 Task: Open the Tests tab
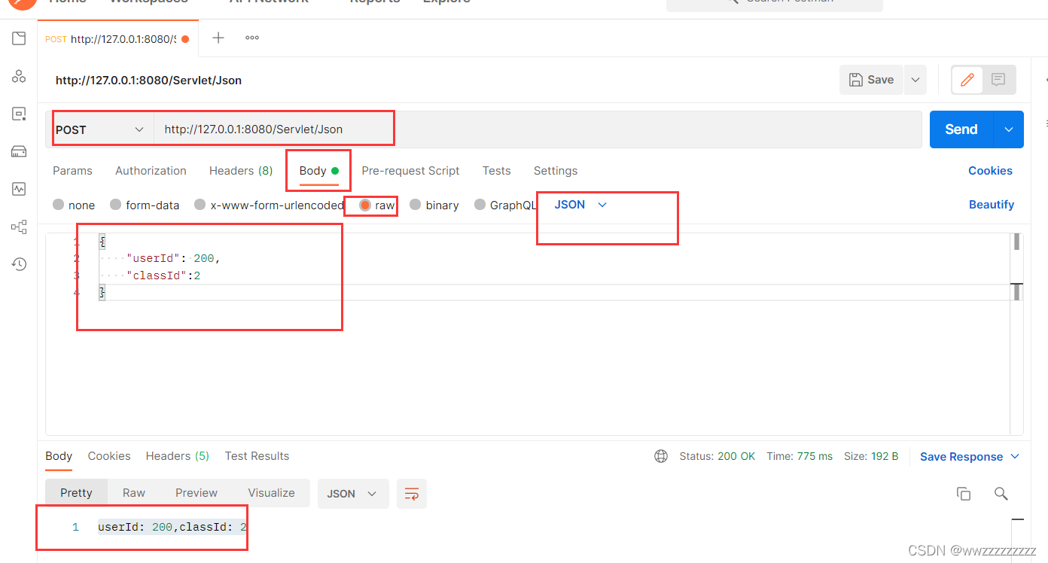coord(497,171)
